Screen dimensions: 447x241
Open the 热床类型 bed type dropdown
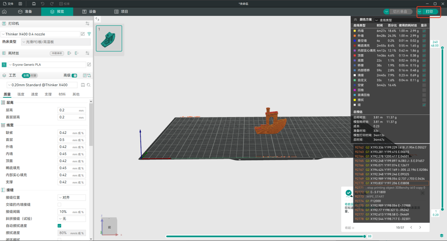[56, 42]
